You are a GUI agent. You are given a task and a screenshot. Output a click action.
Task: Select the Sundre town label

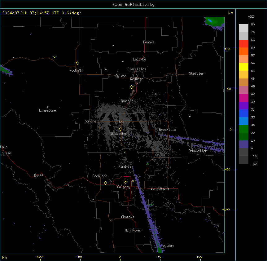90,121
